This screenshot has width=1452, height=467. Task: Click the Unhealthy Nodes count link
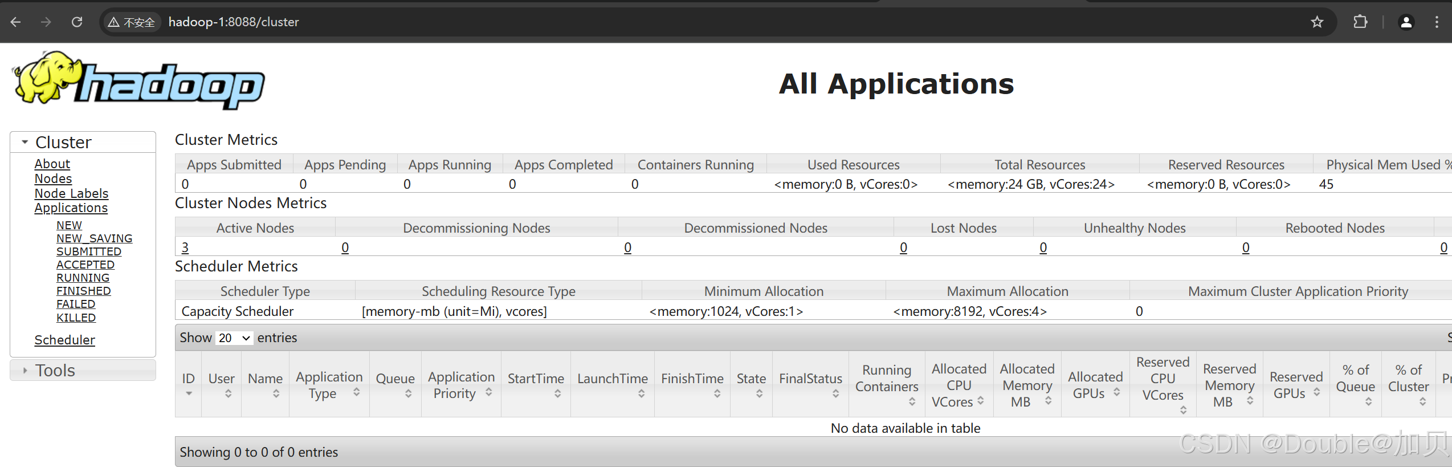click(x=1043, y=247)
